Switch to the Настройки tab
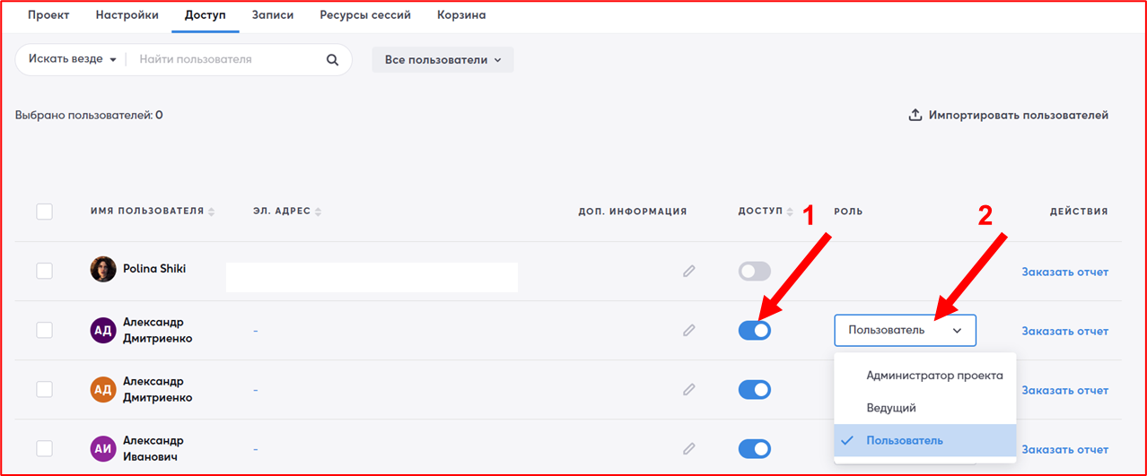 click(x=127, y=15)
